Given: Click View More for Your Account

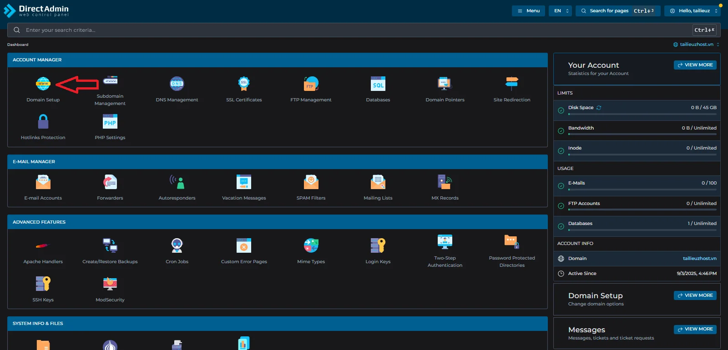Looking at the screenshot, I should [x=695, y=65].
